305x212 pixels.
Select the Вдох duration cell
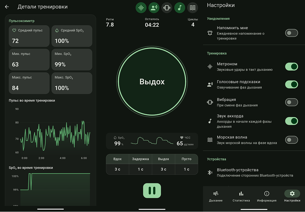point(117,169)
